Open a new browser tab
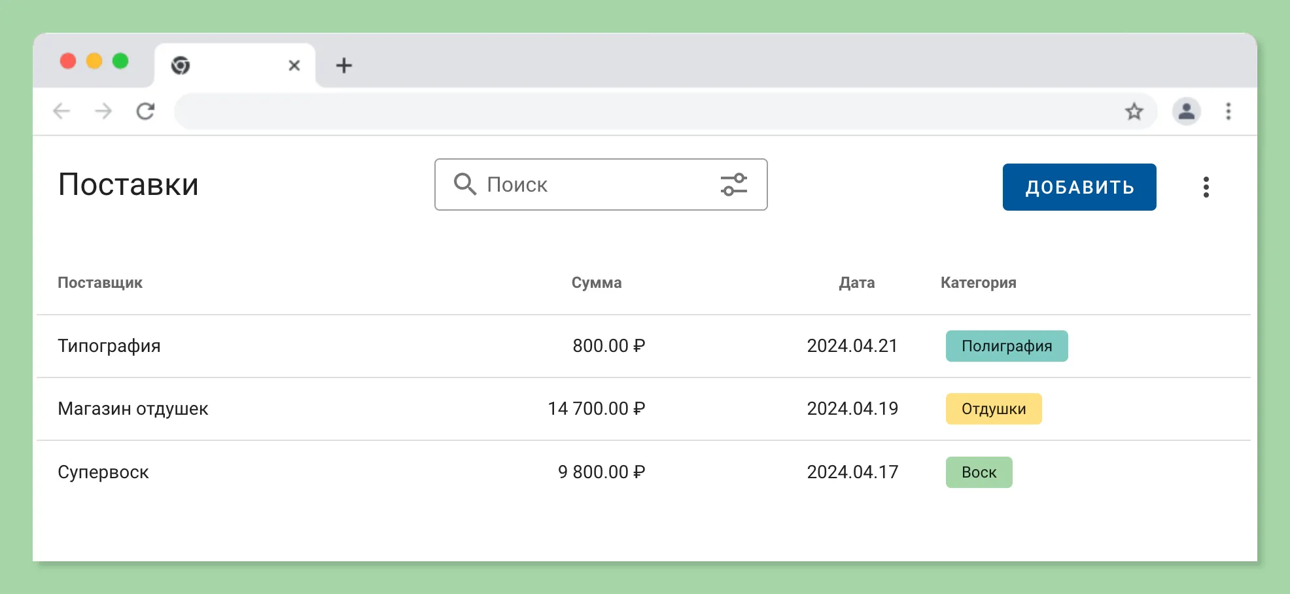This screenshot has width=1290, height=594. click(x=344, y=65)
